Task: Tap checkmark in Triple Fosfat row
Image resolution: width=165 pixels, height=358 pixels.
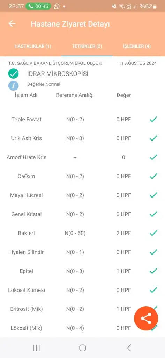Action: [153, 119]
